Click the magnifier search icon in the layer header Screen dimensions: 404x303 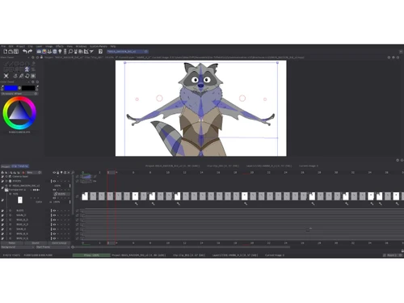[73, 172]
